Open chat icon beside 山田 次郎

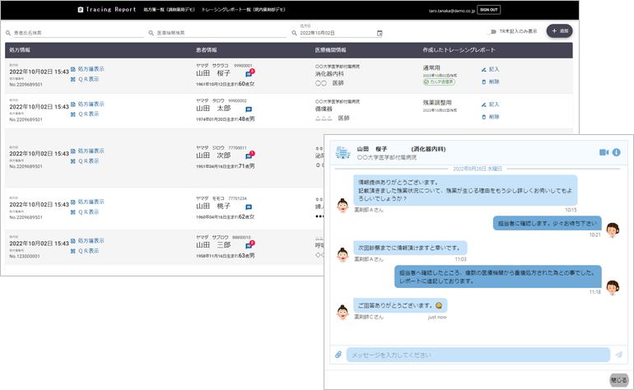249,156
